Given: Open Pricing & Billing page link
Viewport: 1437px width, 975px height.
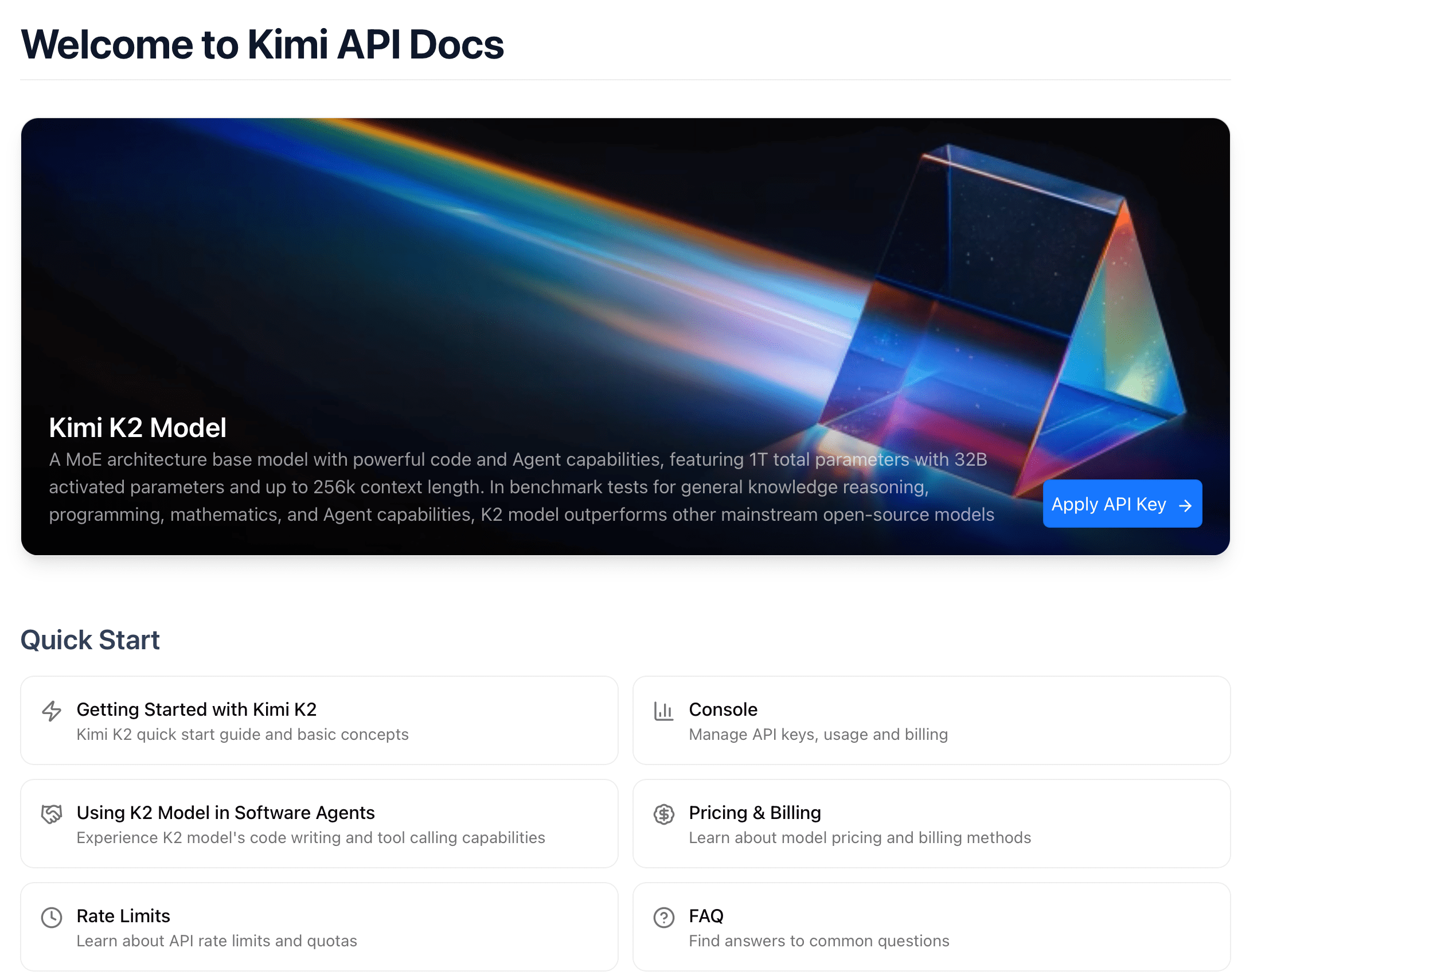Looking at the screenshot, I should 755,812.
